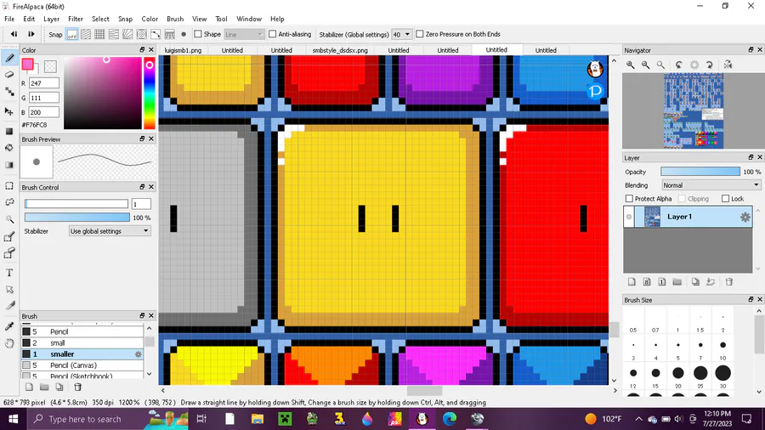Open the Brush menu

[174, 19]
